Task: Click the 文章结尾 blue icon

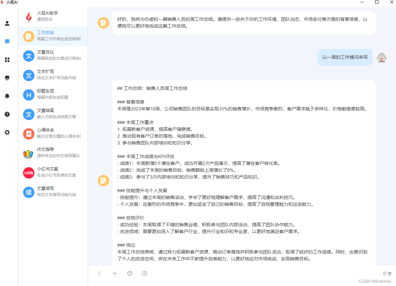Action: 29,114
